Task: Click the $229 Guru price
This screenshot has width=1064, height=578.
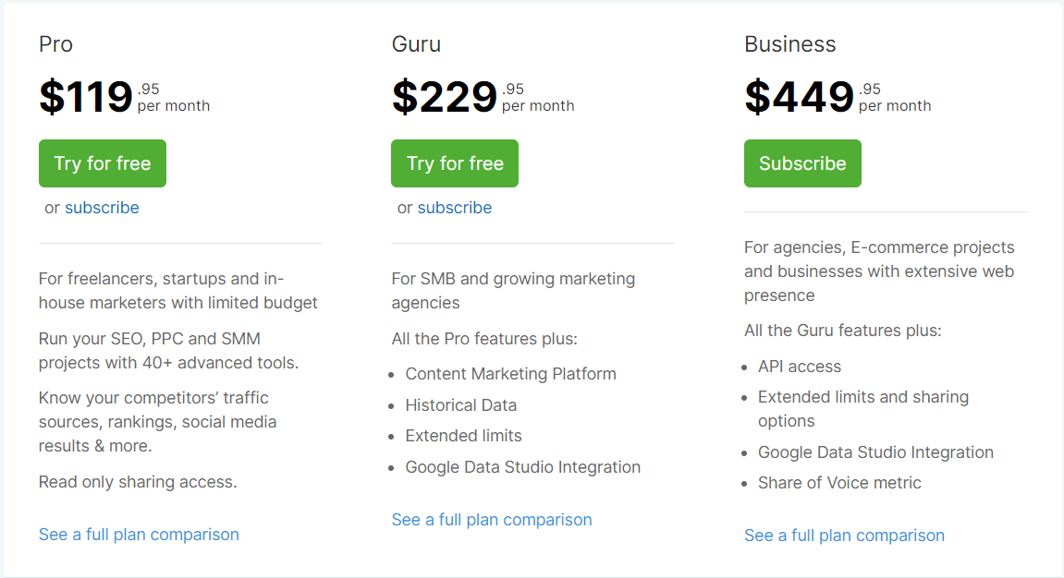Action: click(445, 97)
